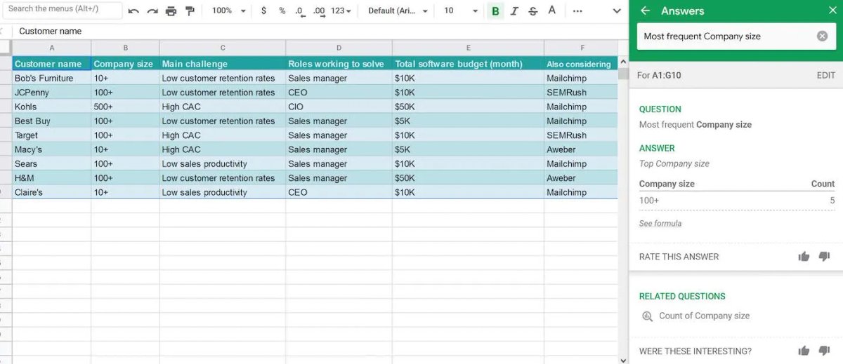The image size is (843, 364).
Task: Open the zoom 100% dropdown
Action: (230, 11)
